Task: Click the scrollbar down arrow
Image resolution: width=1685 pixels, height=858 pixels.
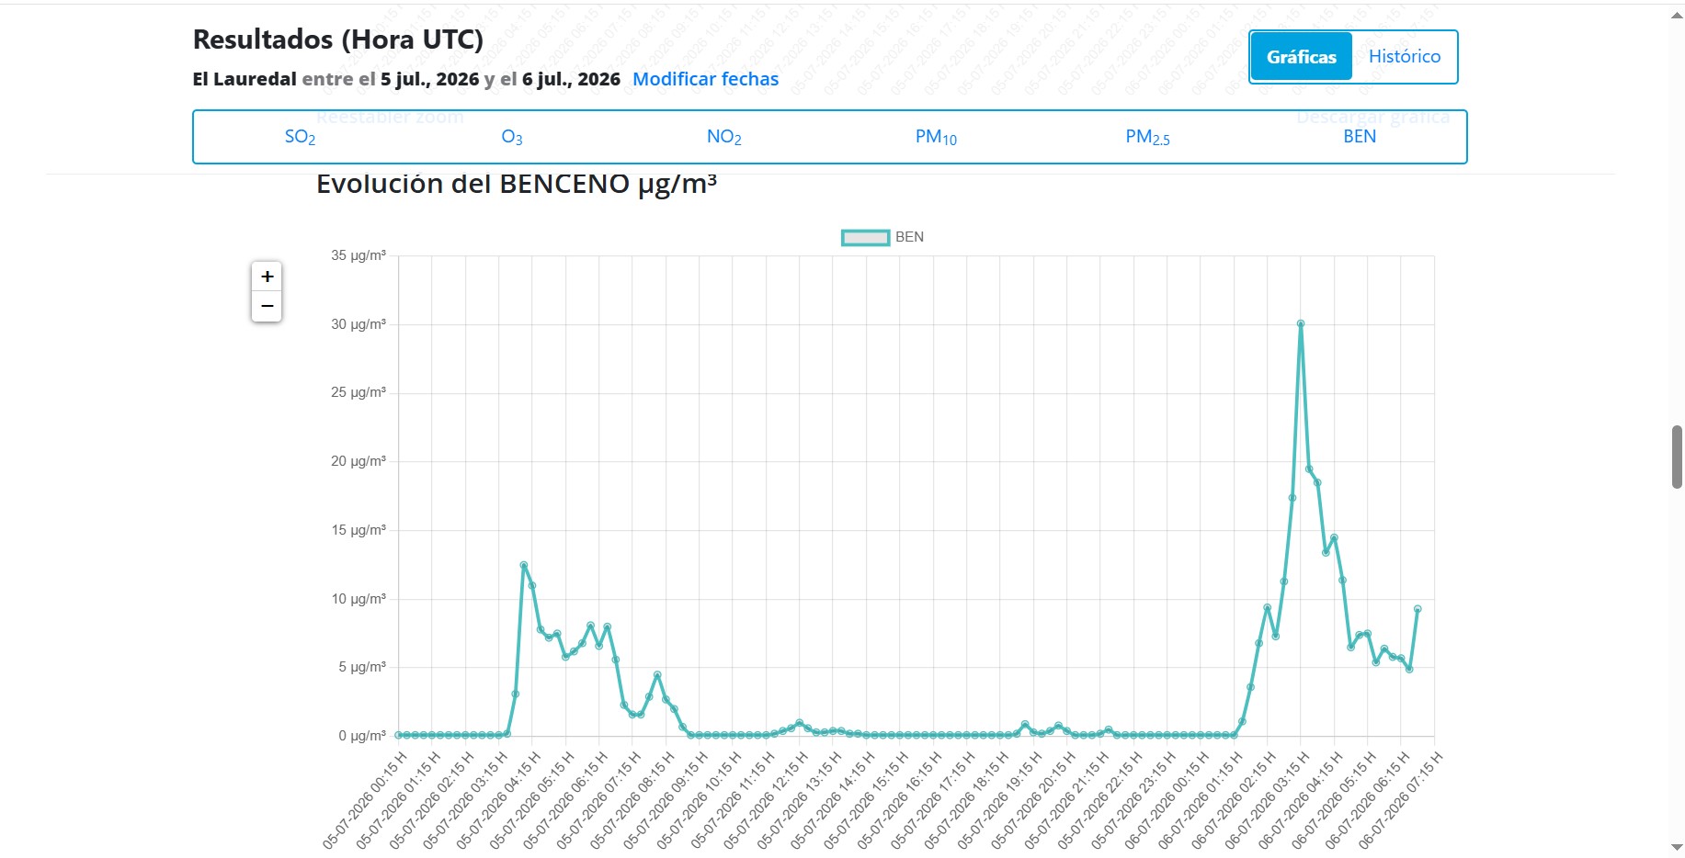Action: [1677, 847]
